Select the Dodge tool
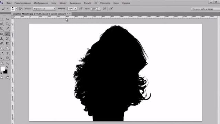 tap(7, 48)
